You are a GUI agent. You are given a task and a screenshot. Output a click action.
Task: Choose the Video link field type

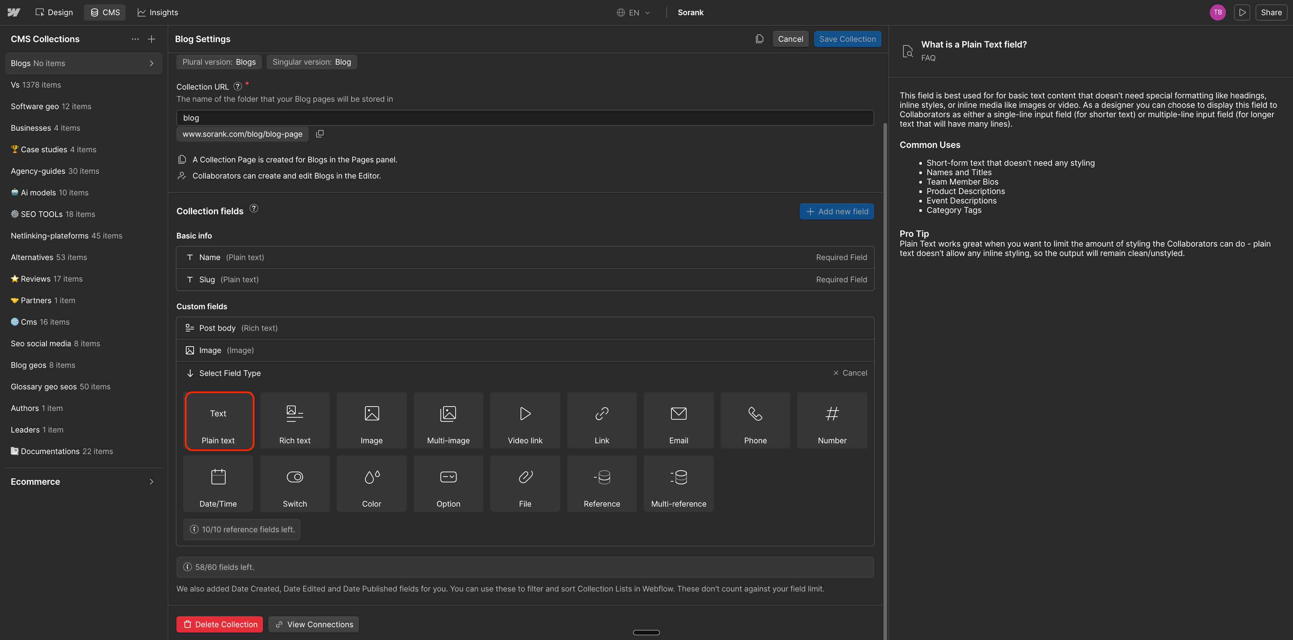pyautogui.click(x=525, y=421)
